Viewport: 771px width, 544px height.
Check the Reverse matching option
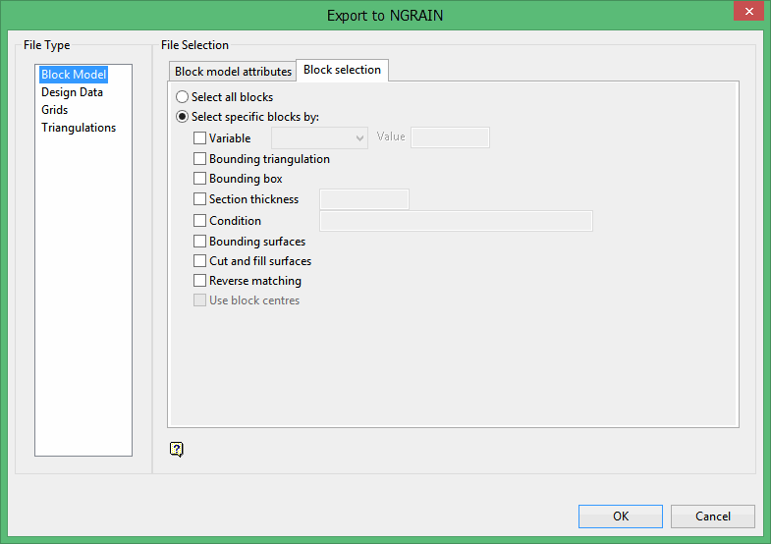(x=199, y=281)
